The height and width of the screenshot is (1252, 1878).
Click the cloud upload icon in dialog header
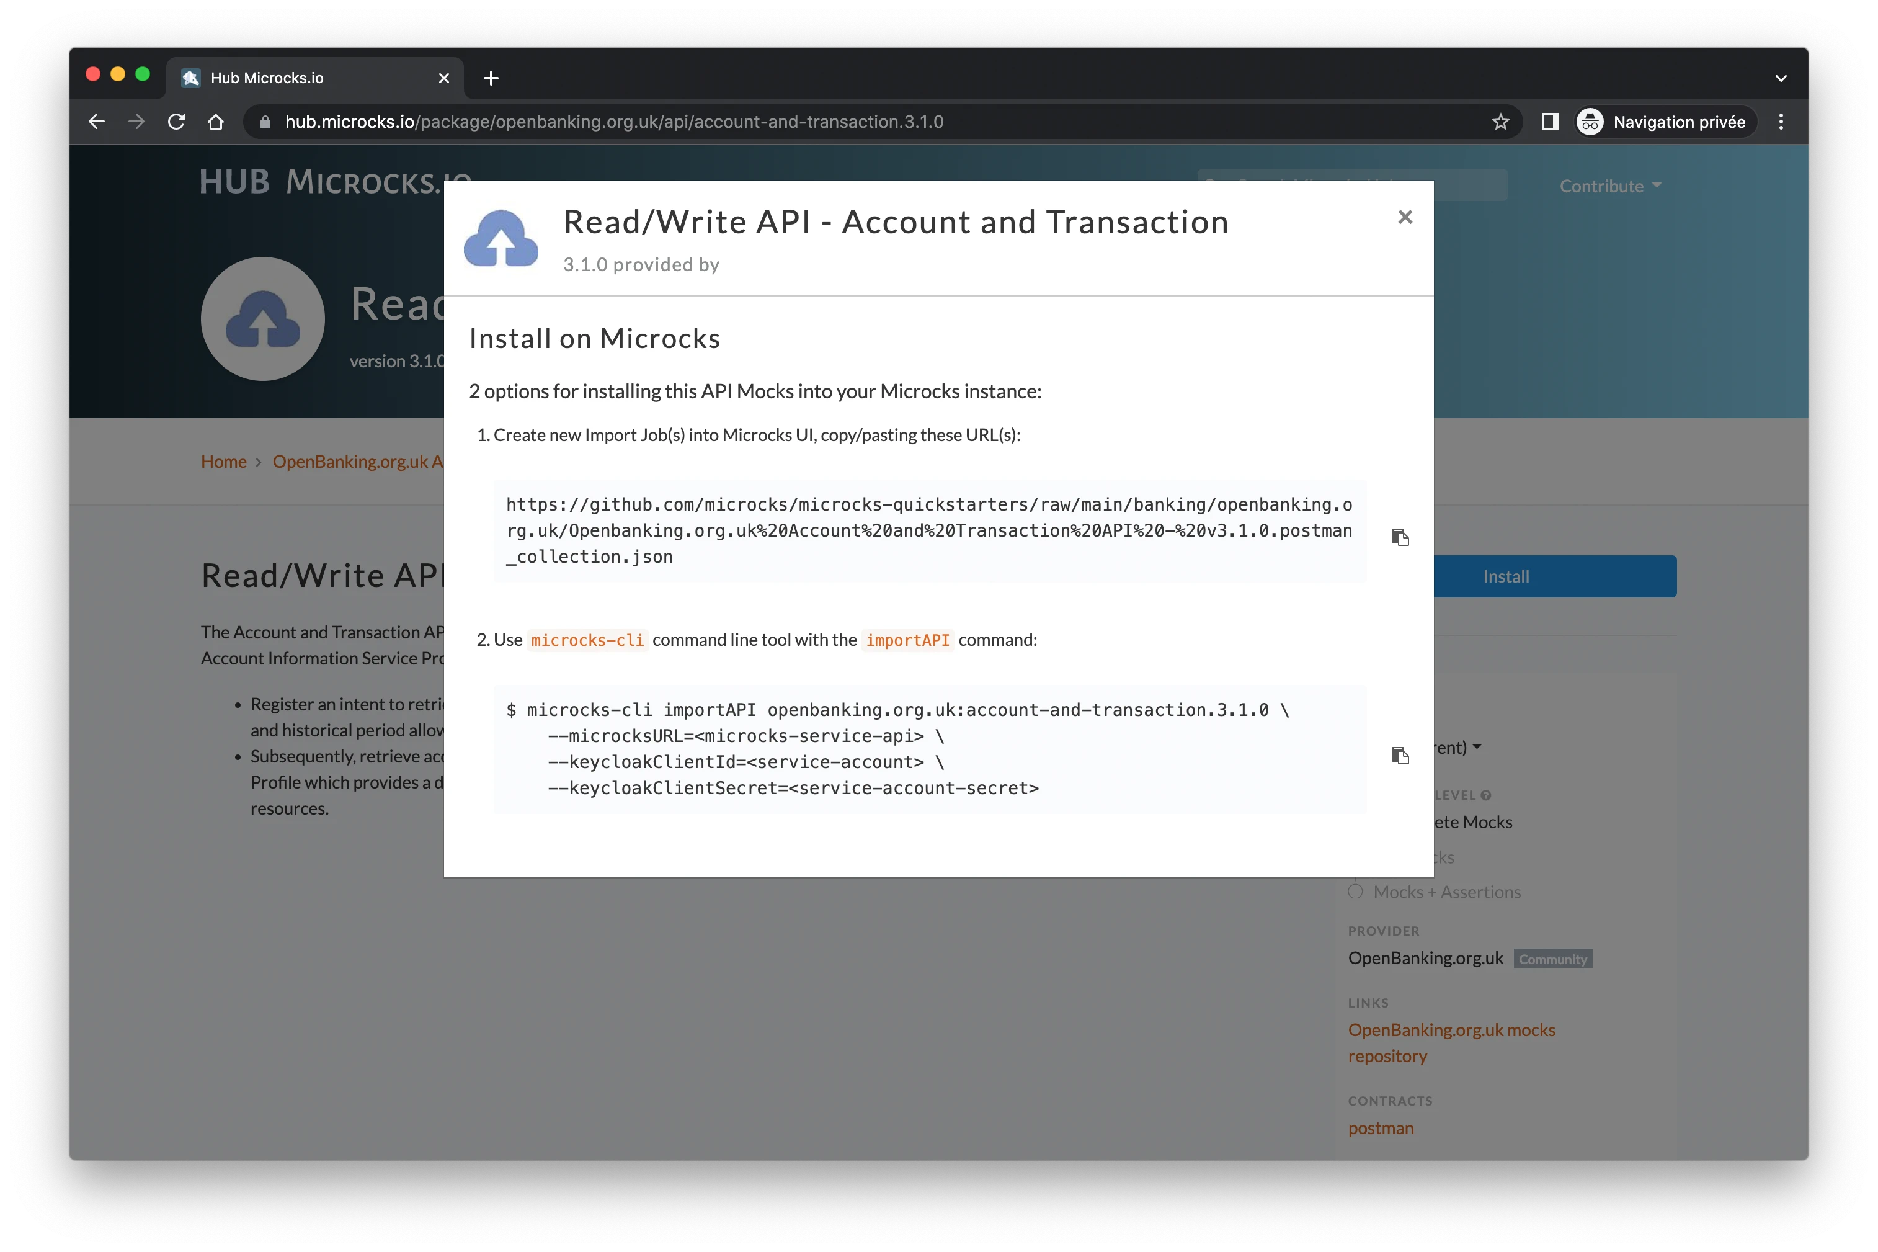click(501, 239)
